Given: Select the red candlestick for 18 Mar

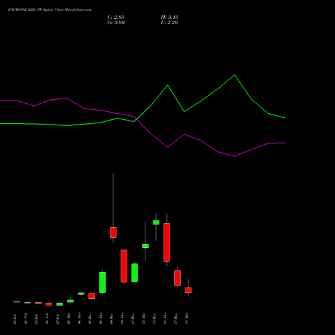Looking at the screenshot, I should click(188, 290).
